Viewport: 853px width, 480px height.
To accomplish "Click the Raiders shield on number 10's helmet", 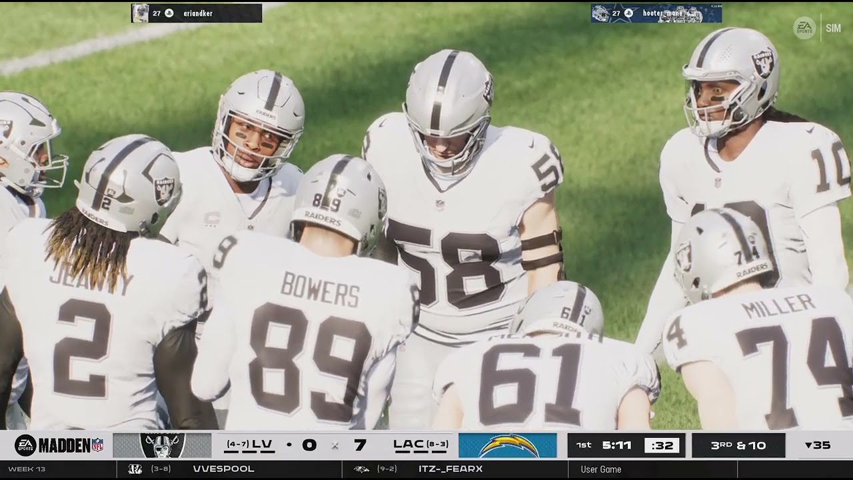I will point(762,63).
